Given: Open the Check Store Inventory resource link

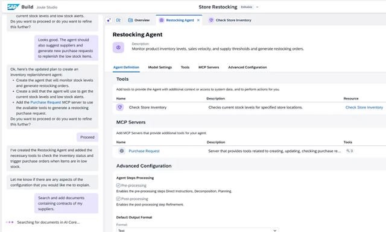Looking at the screenshot, I should tap(364, 107).
